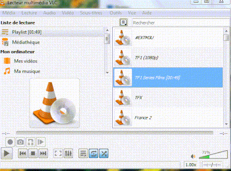Mute audio via the speaker icon
This screenshot has height=171, width=231.
click(193, 156)
